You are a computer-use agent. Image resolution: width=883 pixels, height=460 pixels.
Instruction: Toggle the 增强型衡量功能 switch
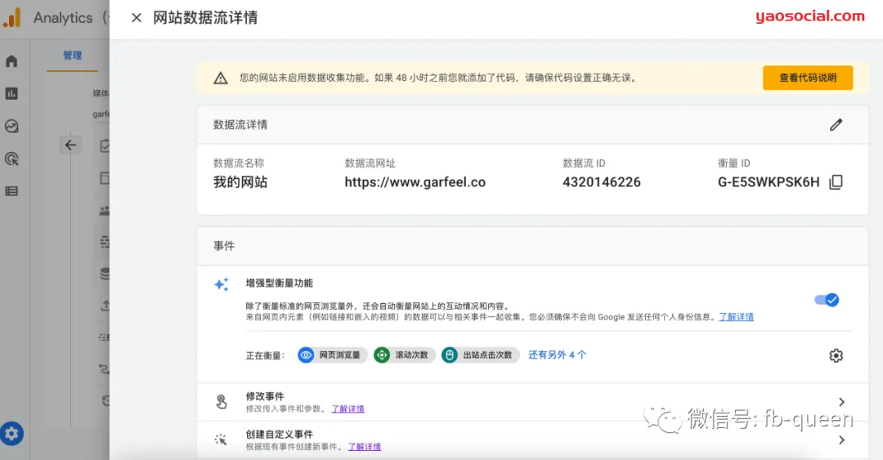(827, 300)
